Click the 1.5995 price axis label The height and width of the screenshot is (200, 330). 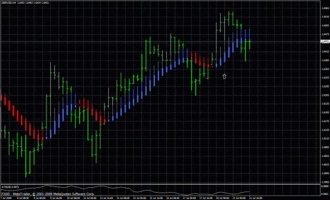(x=325, y=173)
